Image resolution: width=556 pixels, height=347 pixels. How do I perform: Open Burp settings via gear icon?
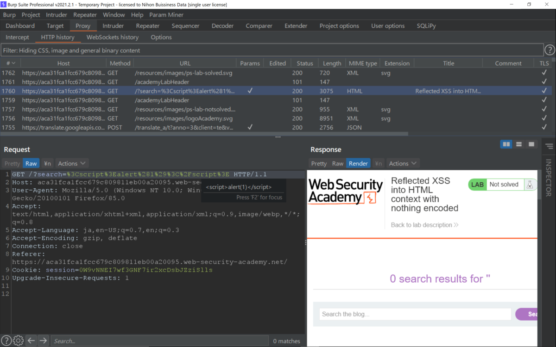click(18, 340)
